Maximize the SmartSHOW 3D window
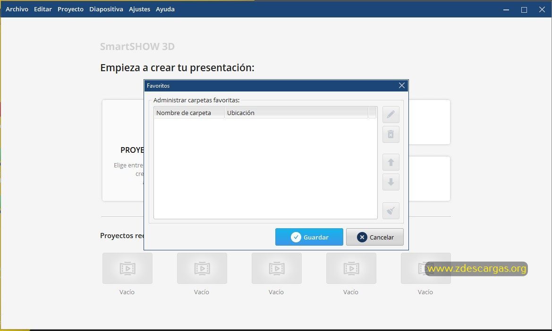This screenshot has height=331, width=552. click(524, 9)
